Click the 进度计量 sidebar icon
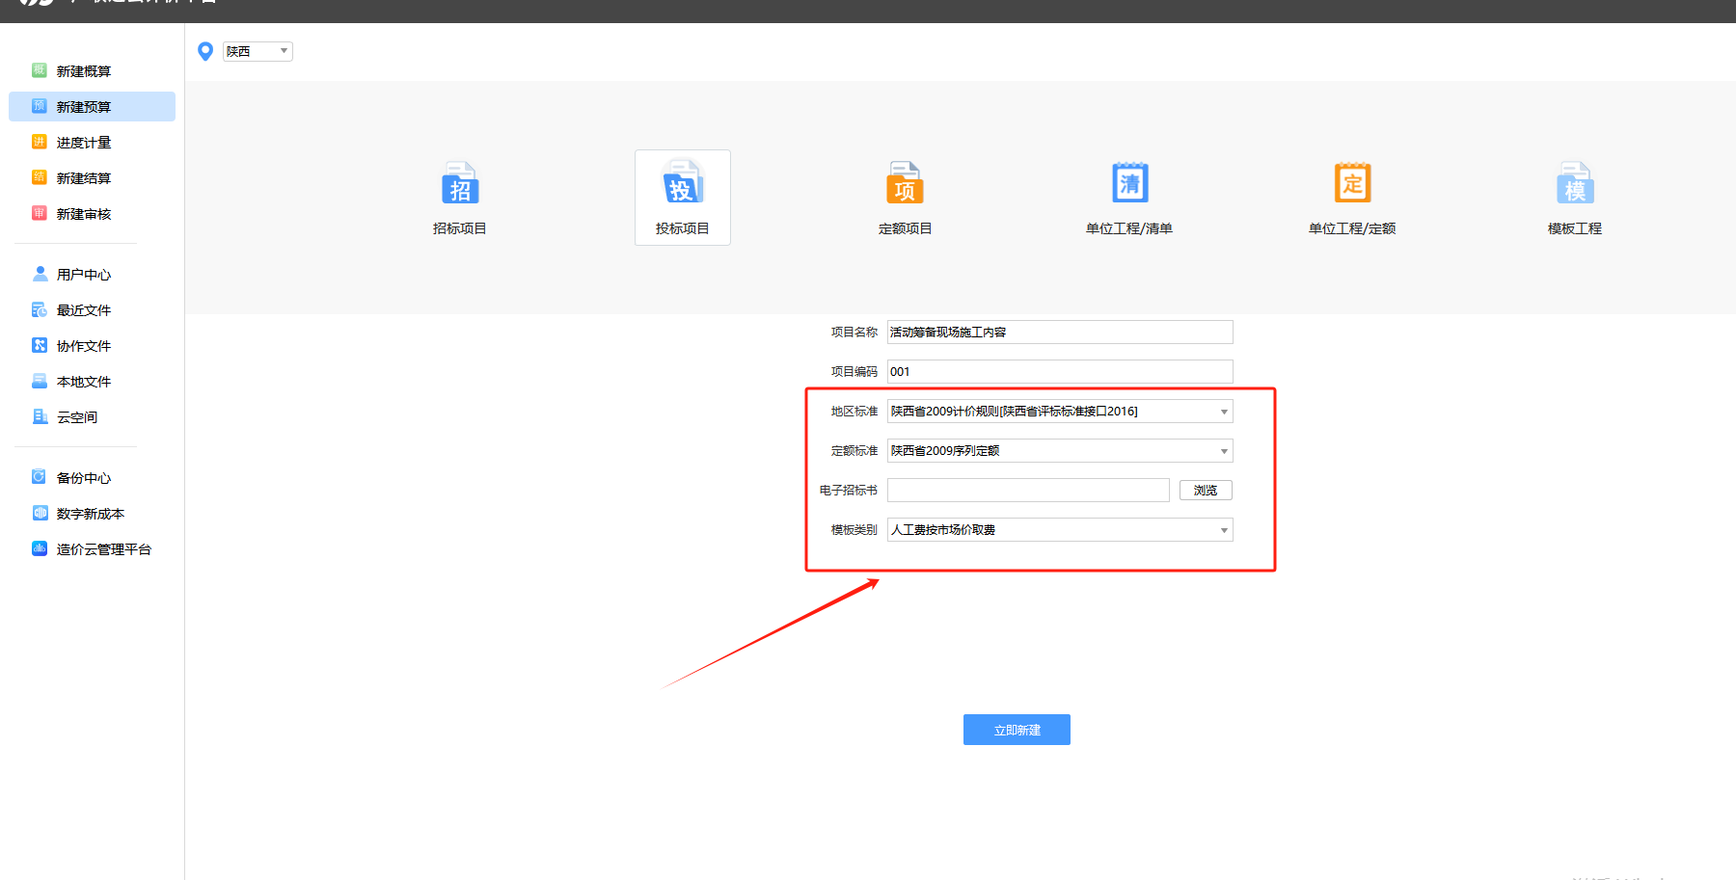 40,142
